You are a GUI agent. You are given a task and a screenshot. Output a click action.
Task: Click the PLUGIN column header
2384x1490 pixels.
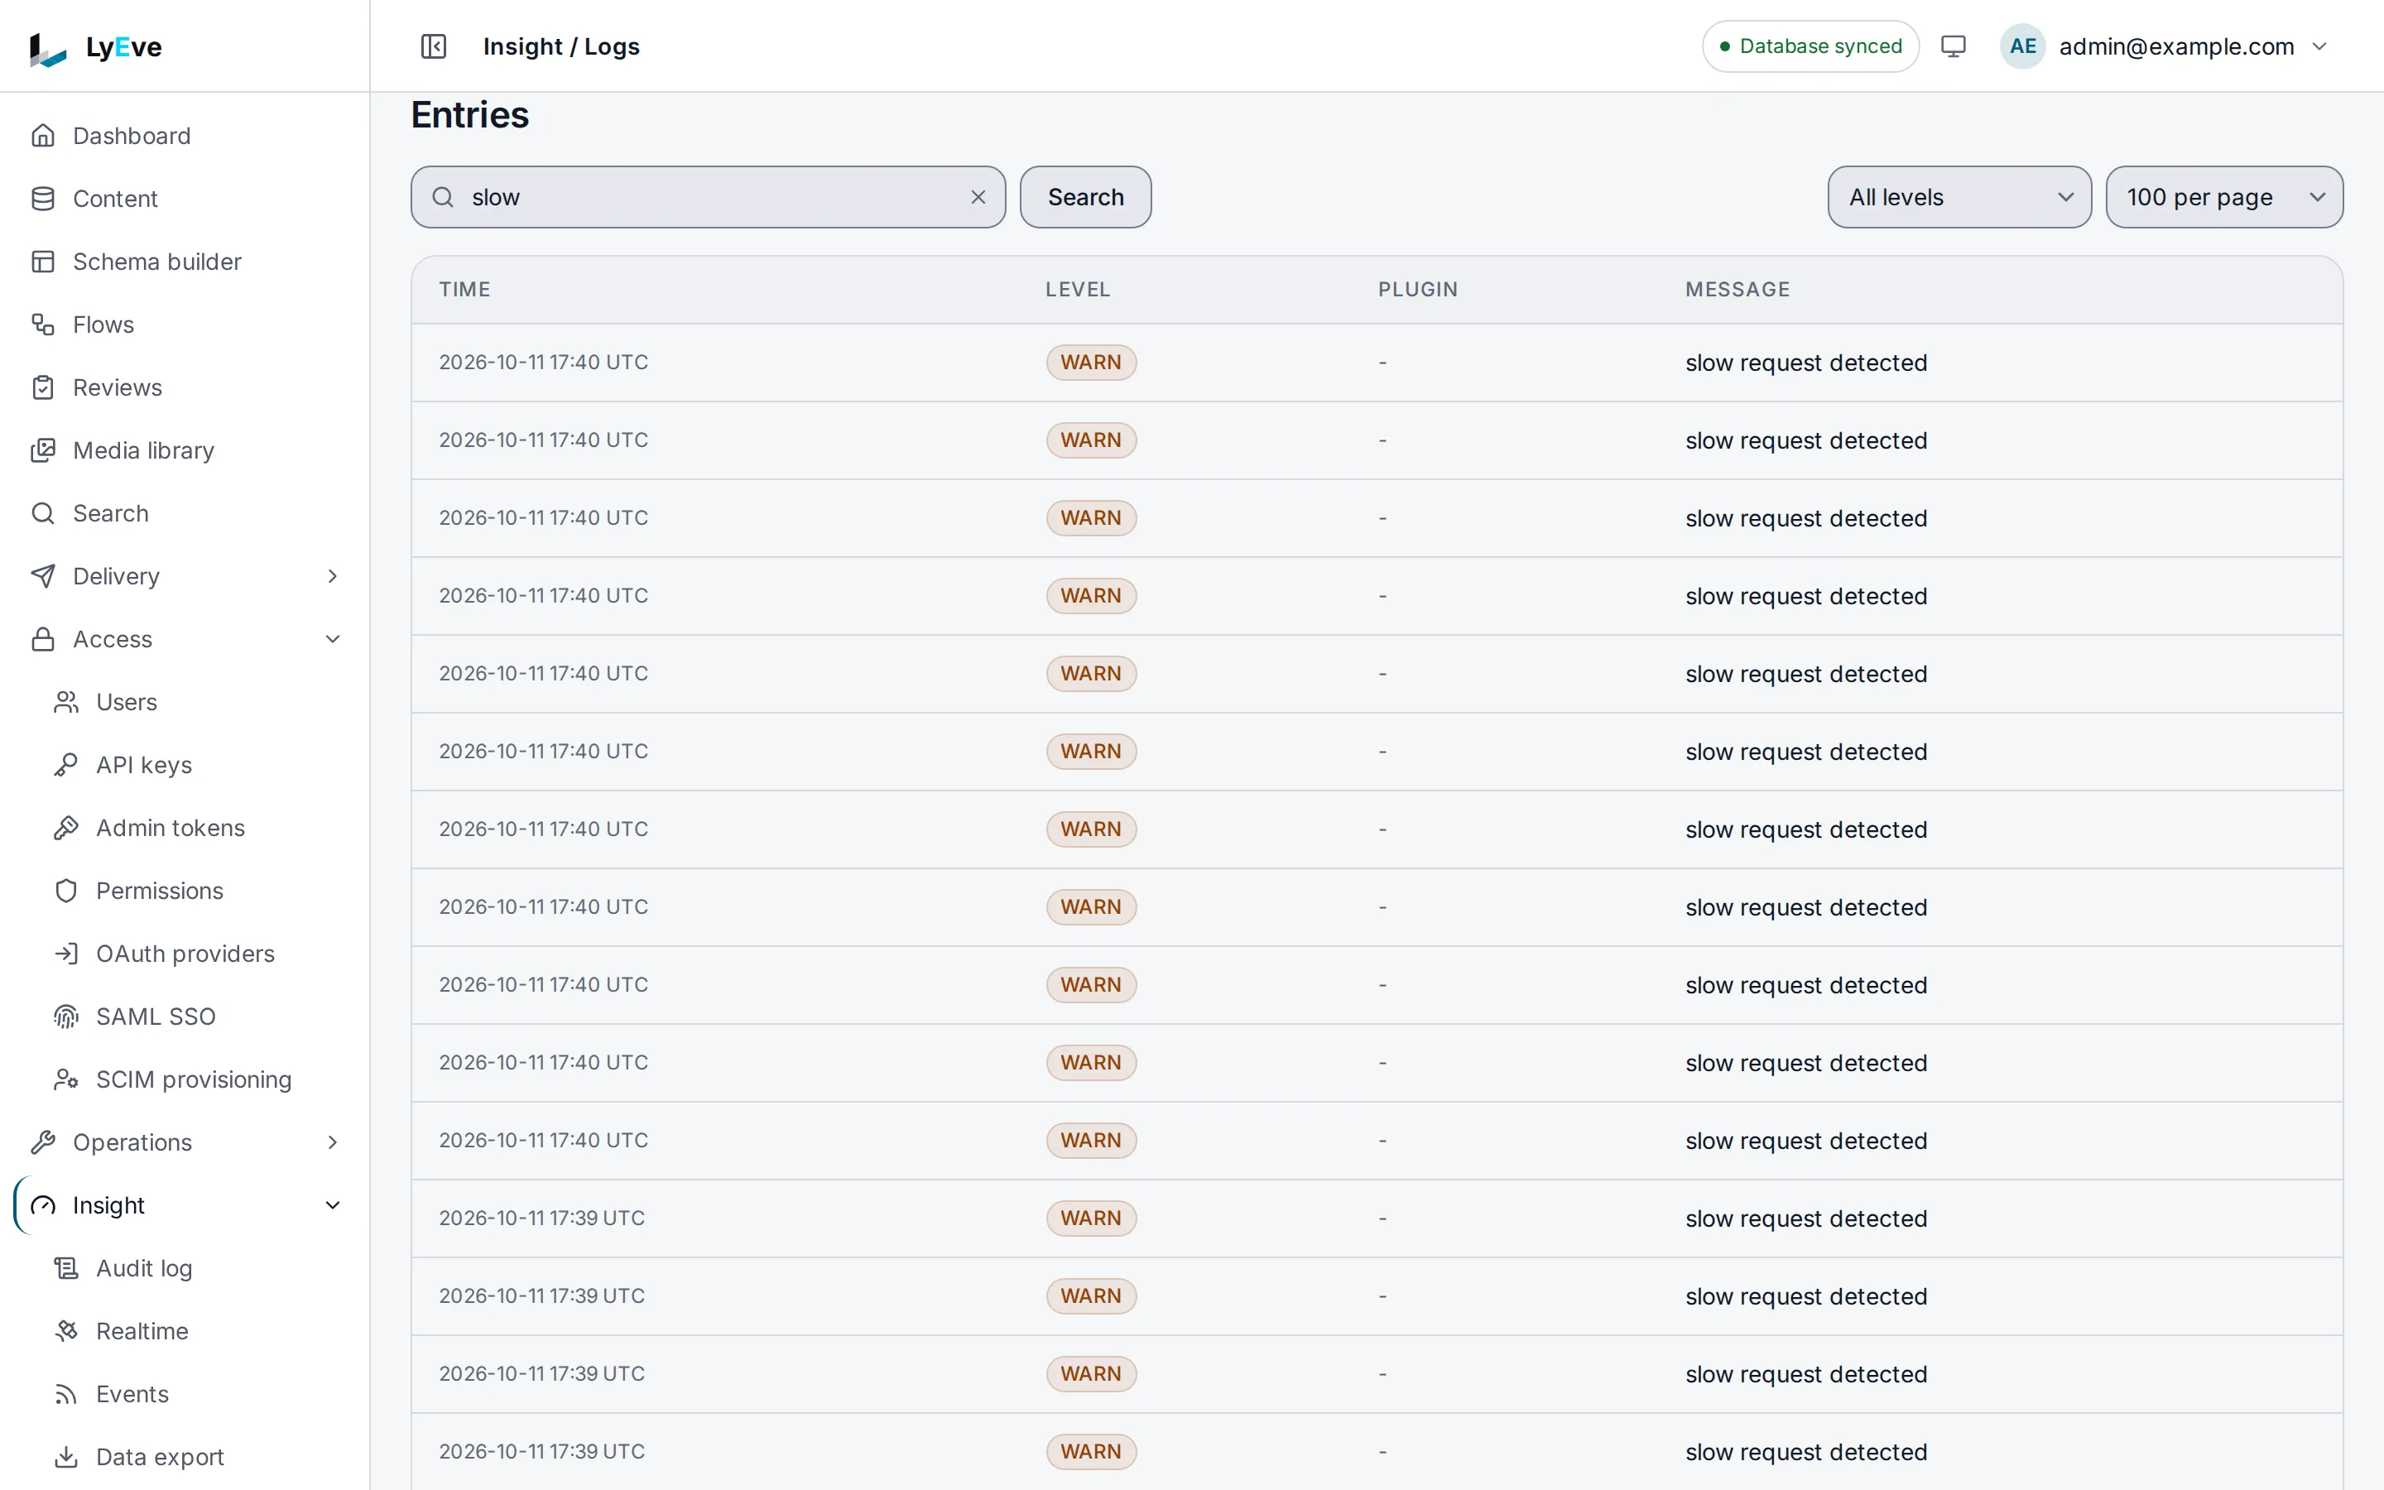1418,290
